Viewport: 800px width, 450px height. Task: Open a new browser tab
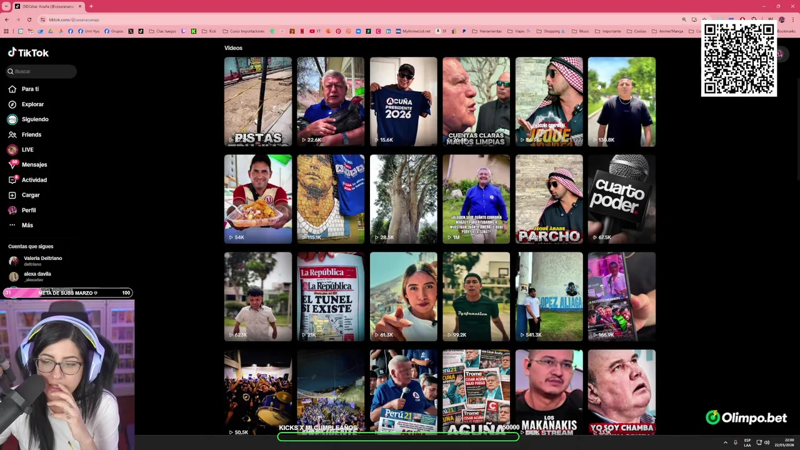pos(91,6)
